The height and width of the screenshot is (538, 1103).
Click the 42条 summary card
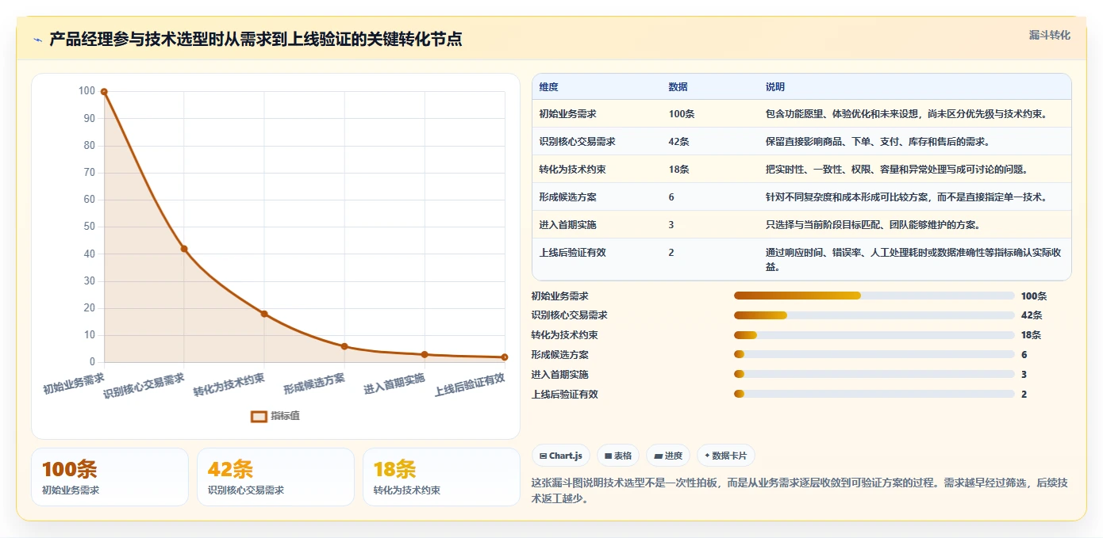pos(275,477)
